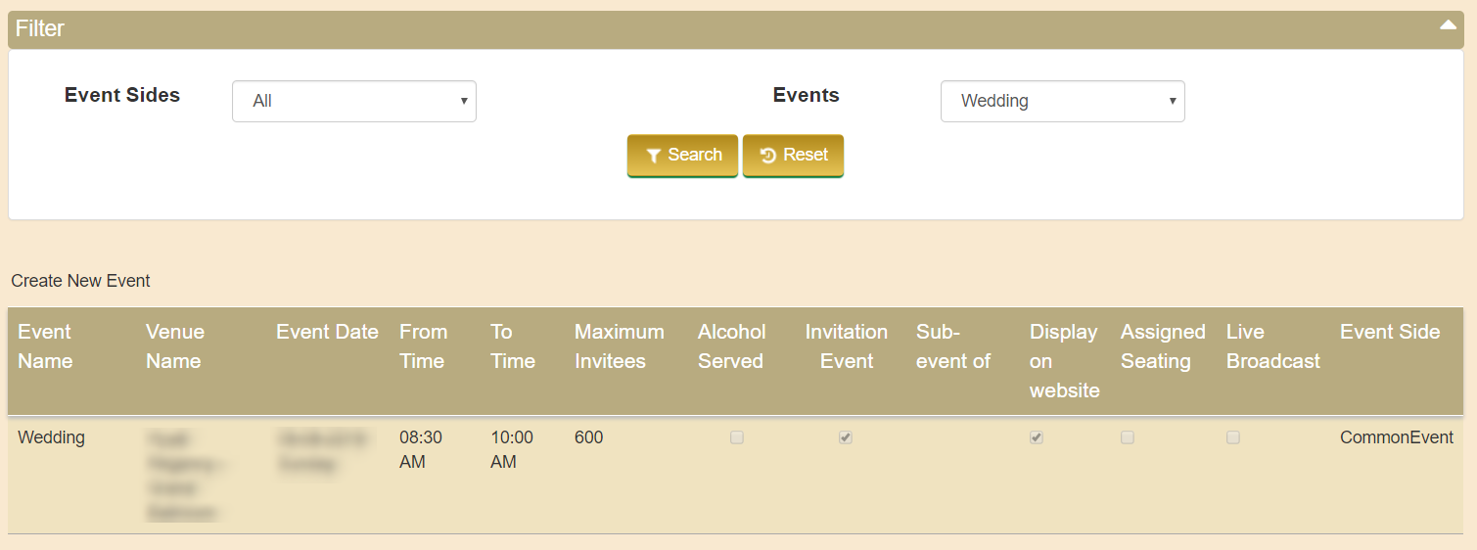Click the Event Name column header
Image resolution: width=1477 pixels, height=550 pixels.
point(45,346)
